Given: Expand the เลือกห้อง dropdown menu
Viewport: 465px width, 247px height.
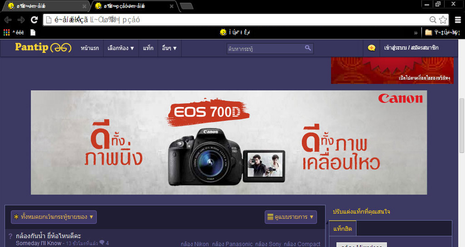Looking at the screenshot, I should click(x=121, y=48).
